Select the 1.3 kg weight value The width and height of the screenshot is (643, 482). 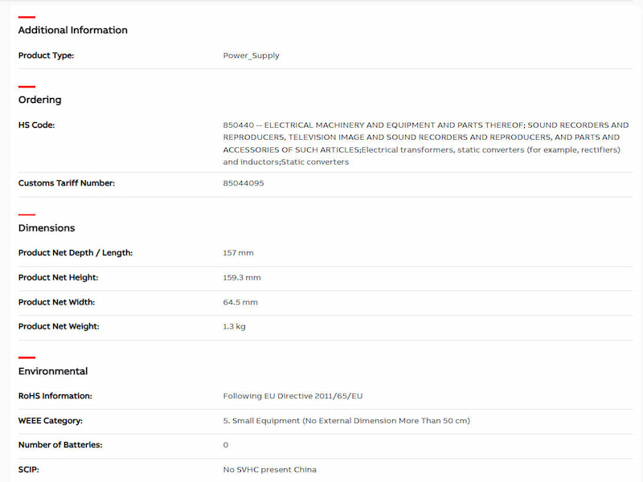click(x=234, y=327)
